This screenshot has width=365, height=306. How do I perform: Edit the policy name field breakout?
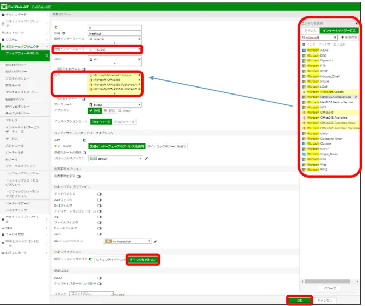point(115,33)
